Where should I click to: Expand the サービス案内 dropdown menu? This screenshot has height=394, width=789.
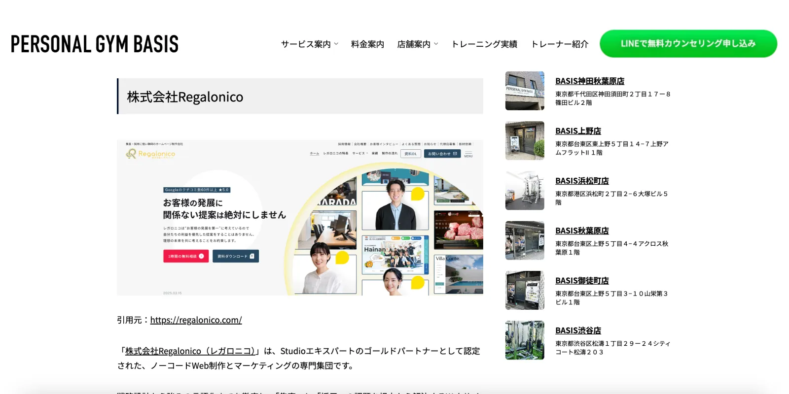(310, 44)
